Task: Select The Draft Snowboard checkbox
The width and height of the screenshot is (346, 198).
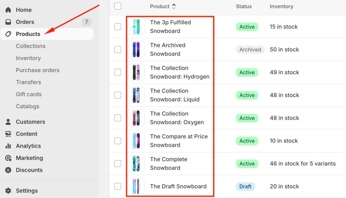Action: 118,186
